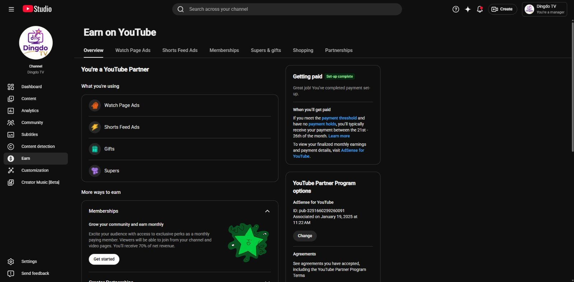The width and height of the screenshot is (574, 282).
Task: Click the Supers row icon
Action: (95, 171)
